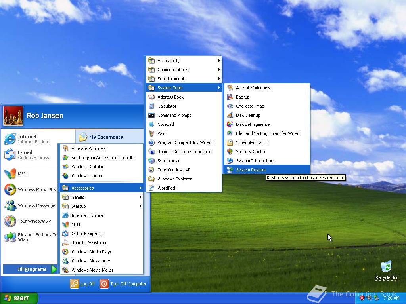The width and height of the screenshot is (406, 304).
Task: Open Disk Defragmenter icon
Action: click(x=230, y=124)
